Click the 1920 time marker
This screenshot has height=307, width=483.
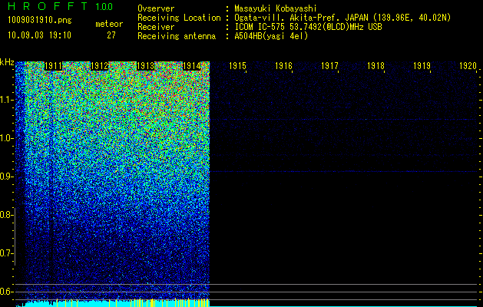click(x=468, y=66)
